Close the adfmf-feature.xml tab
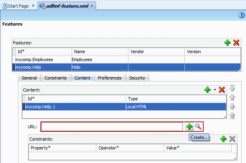 92,6
